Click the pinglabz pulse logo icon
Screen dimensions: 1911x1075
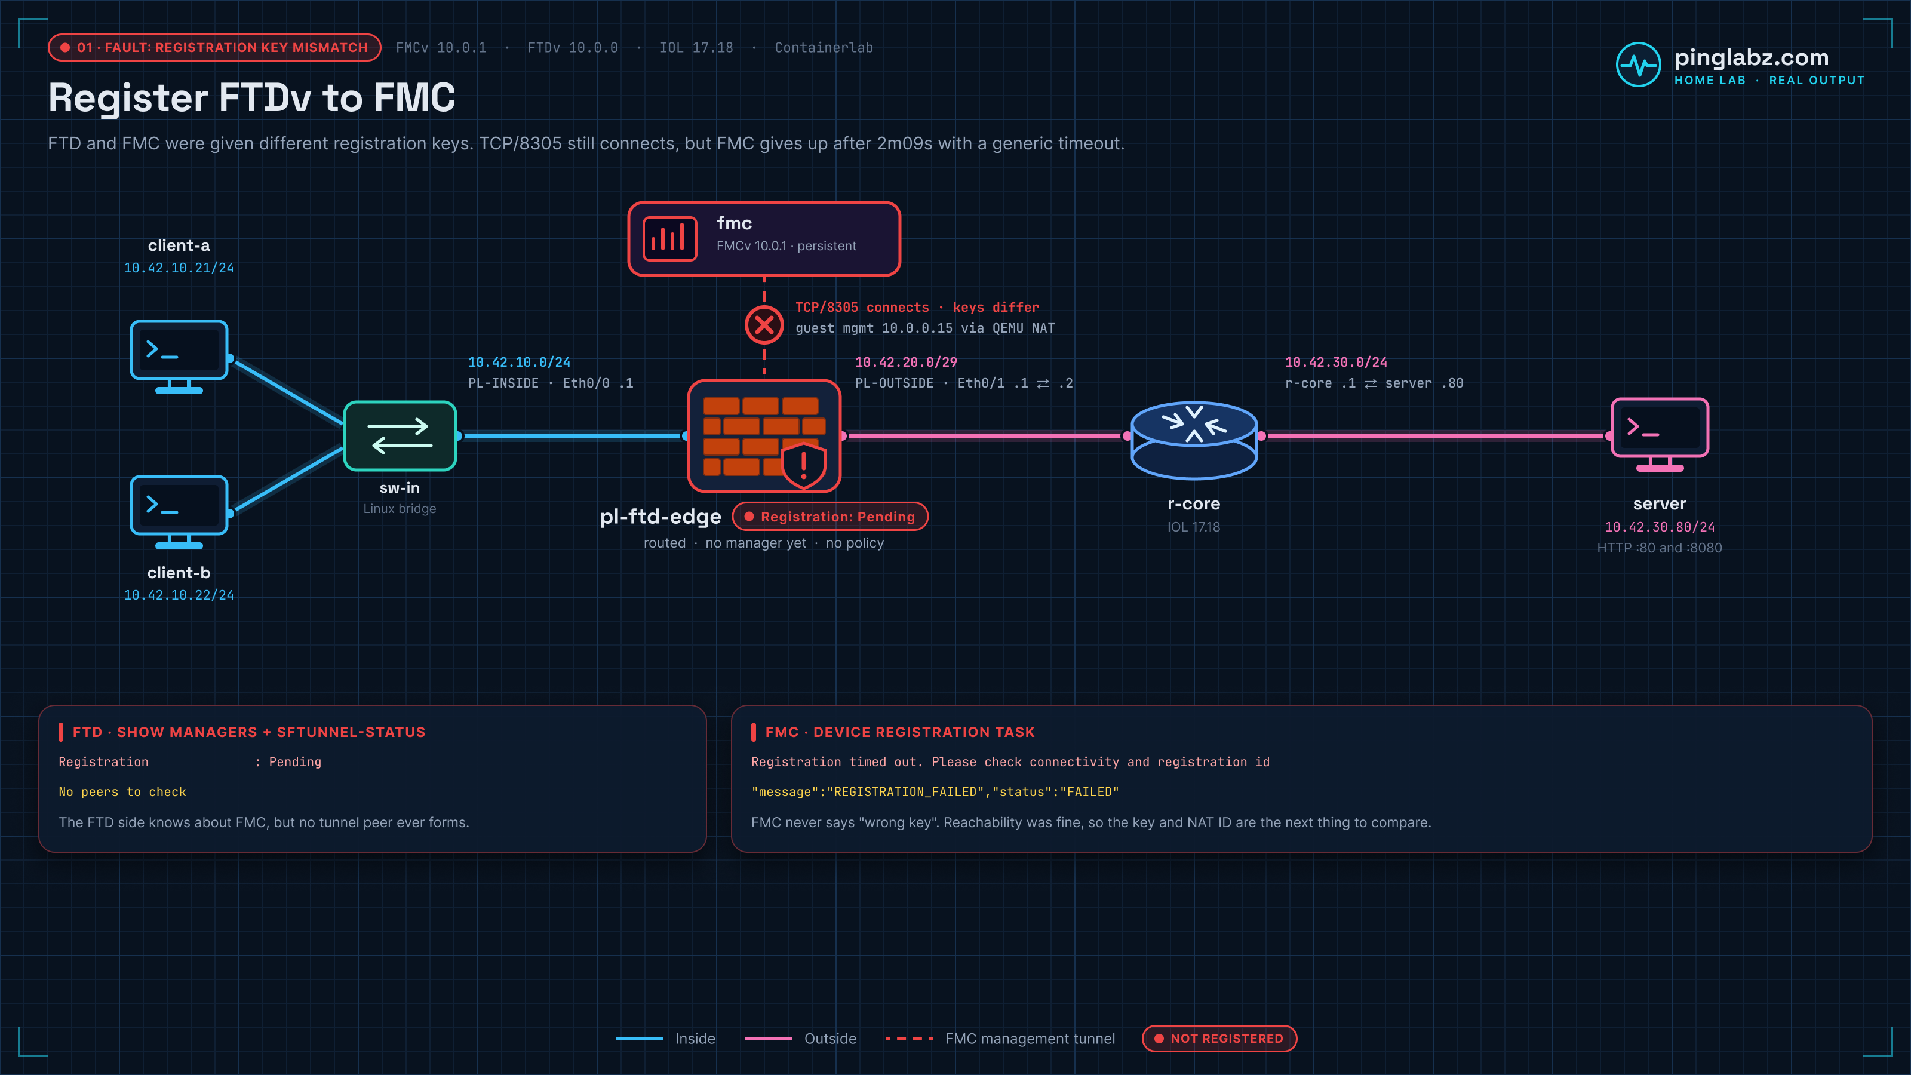coord(1638,64)
